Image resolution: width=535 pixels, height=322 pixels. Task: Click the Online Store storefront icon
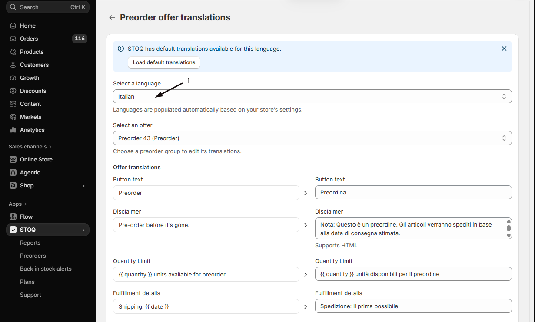[13, 159]
